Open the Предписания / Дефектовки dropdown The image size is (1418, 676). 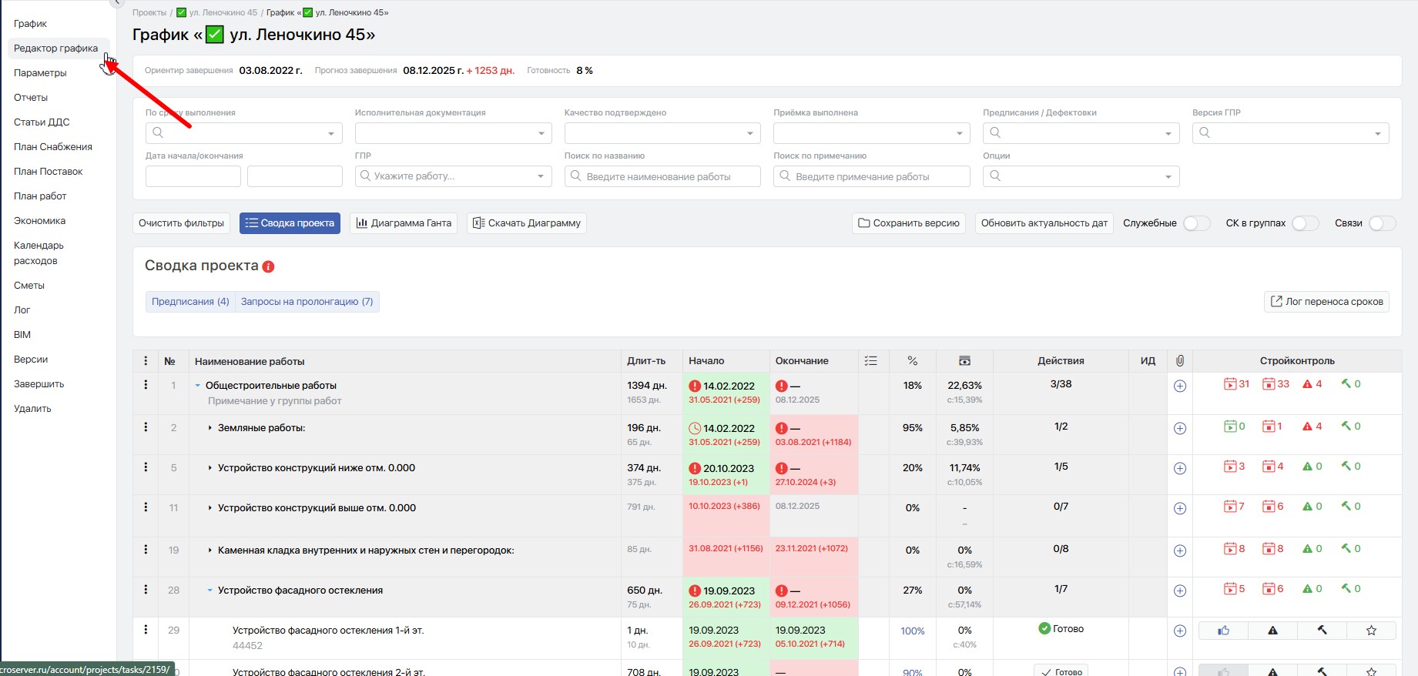pyautogui.click(x=1081, y=133)
